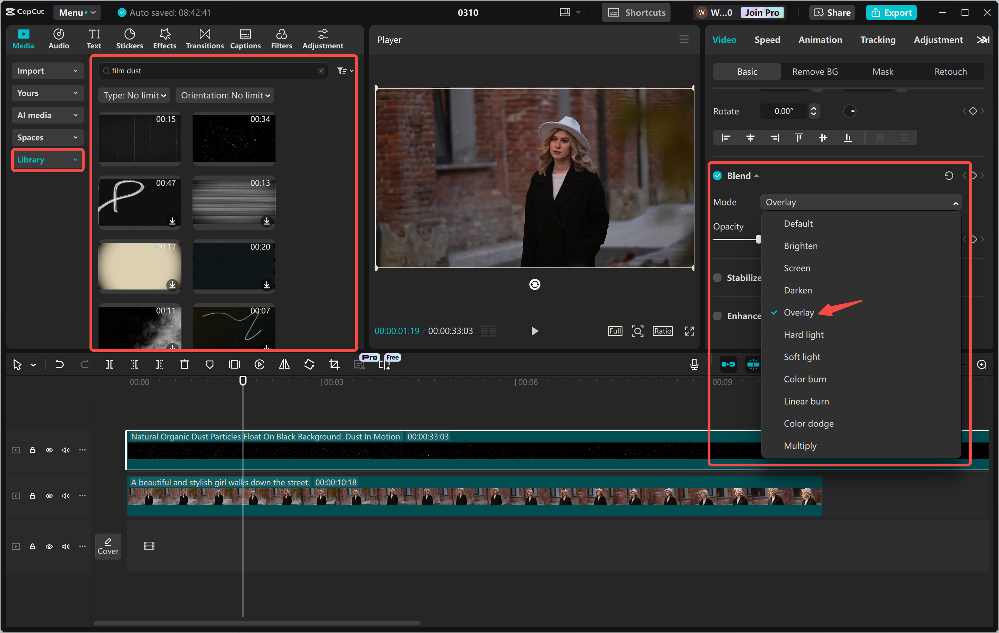Disable the Blend effect checkbox
Viewport: 999px width, 633px height.
click(x=717, y=175)
